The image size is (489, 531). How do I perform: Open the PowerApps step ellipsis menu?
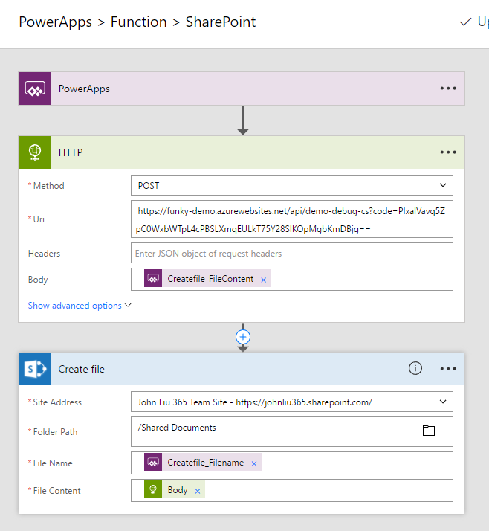(447, 88)
